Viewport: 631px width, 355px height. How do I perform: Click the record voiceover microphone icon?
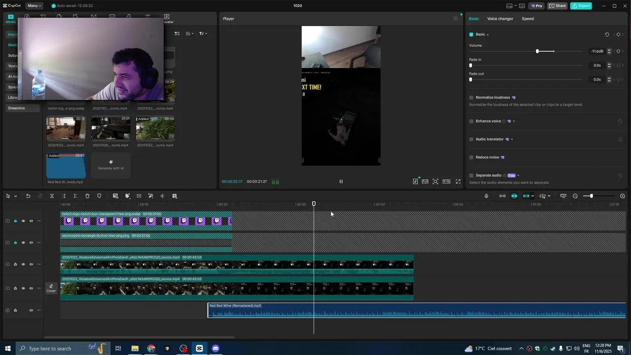point(486,196)
